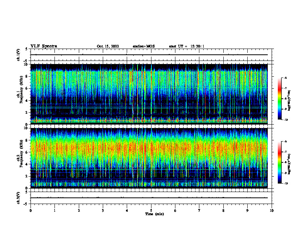Click time axis tick label "0"
The image size is (306, 236).
(31, 211)
